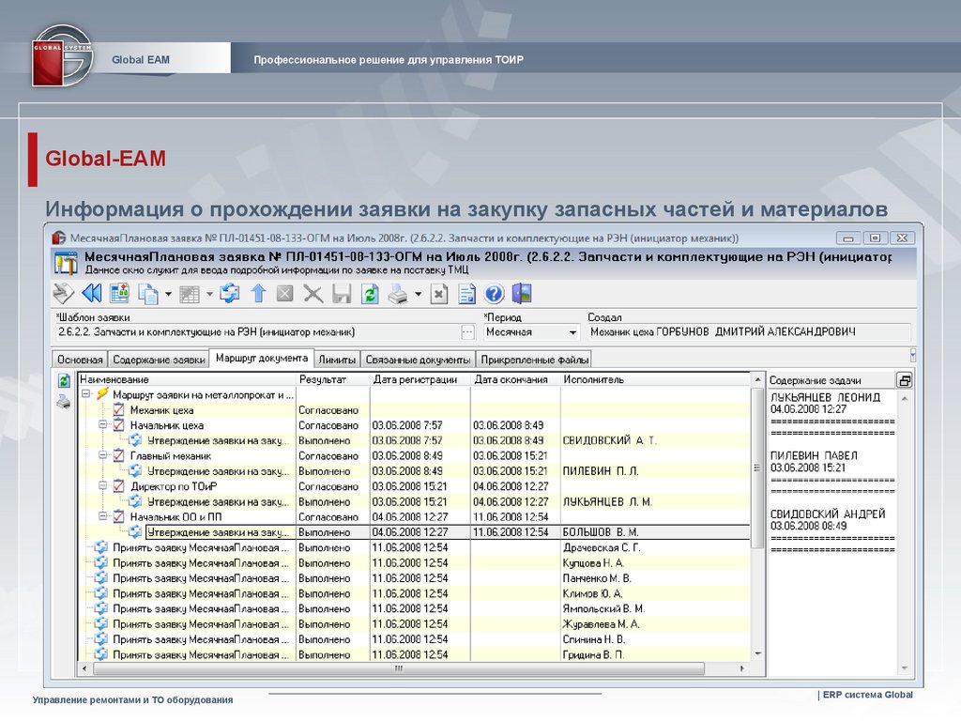Click the blue up arrow toolbar icon
Image resolution: width=961 pixels, height=721 pixels.
coord(258,294)
